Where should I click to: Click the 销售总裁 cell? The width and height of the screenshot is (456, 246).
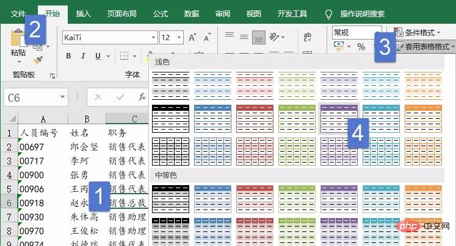tap(127, 203)
